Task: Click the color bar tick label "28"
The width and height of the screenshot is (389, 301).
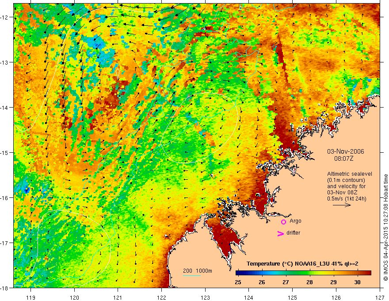Action: pyautogui.click(x=309, y=282)
